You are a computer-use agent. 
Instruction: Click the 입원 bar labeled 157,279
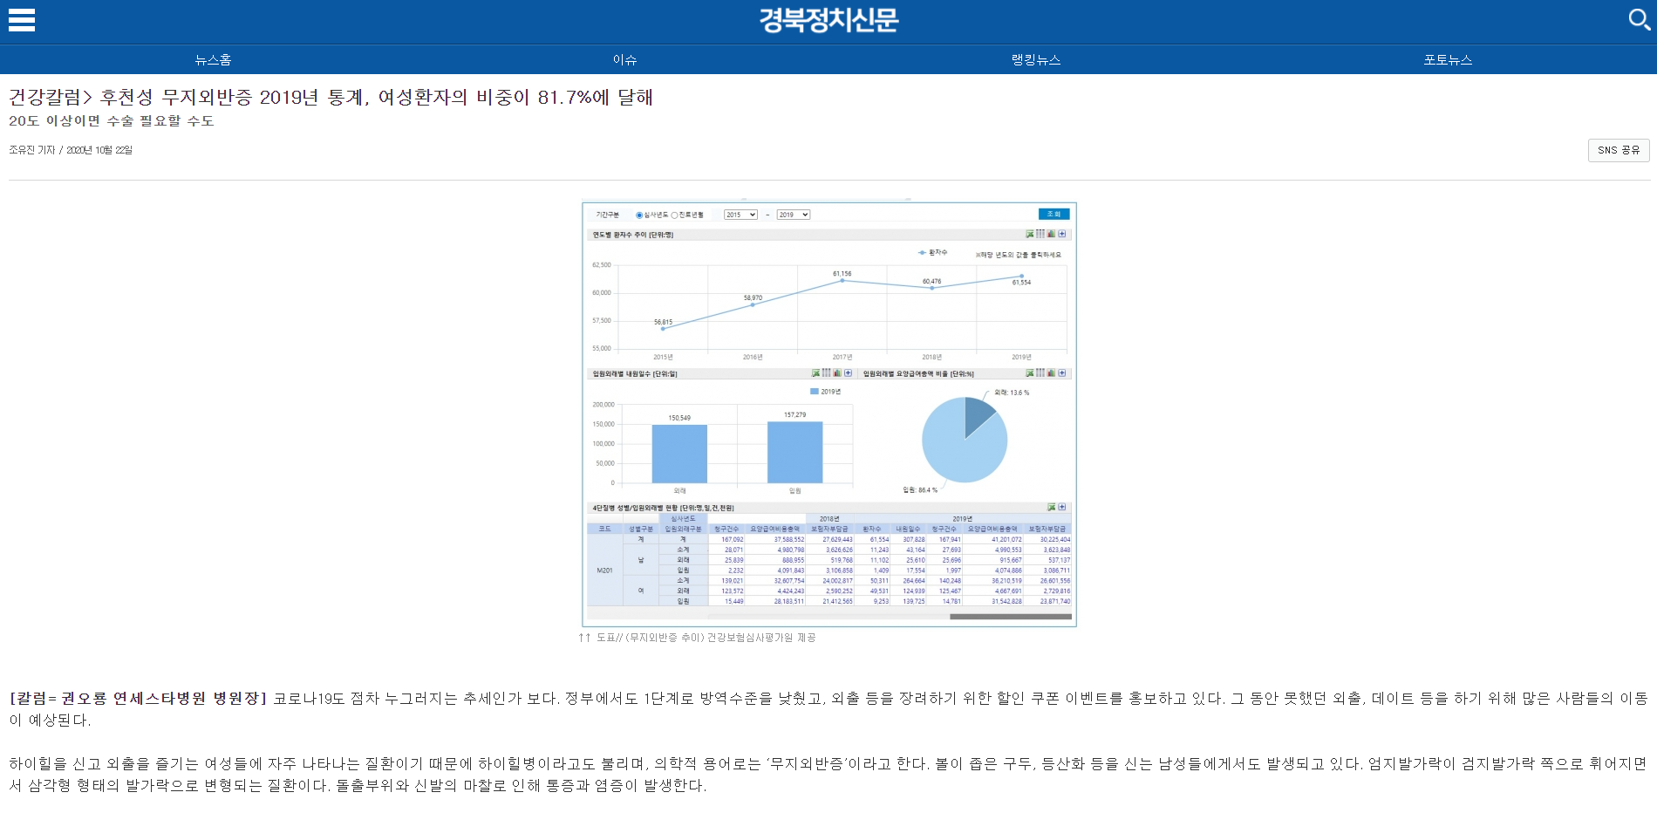[794, 452]
